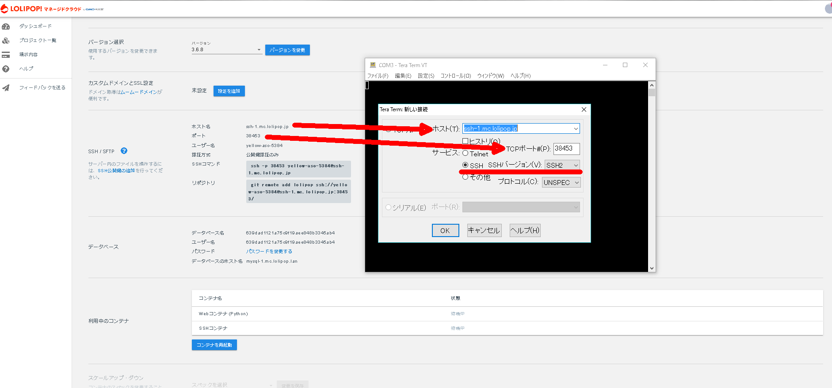The image size is (832, 388).
Task: Click the scroll up arrow in Tera Term
Action: [652, 85]
